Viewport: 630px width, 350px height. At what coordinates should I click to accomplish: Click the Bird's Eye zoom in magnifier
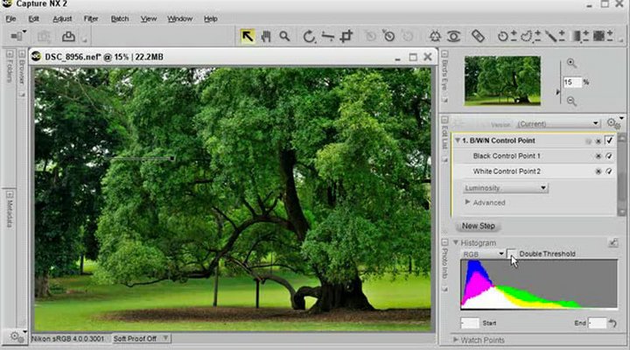(x=571, y=63)
